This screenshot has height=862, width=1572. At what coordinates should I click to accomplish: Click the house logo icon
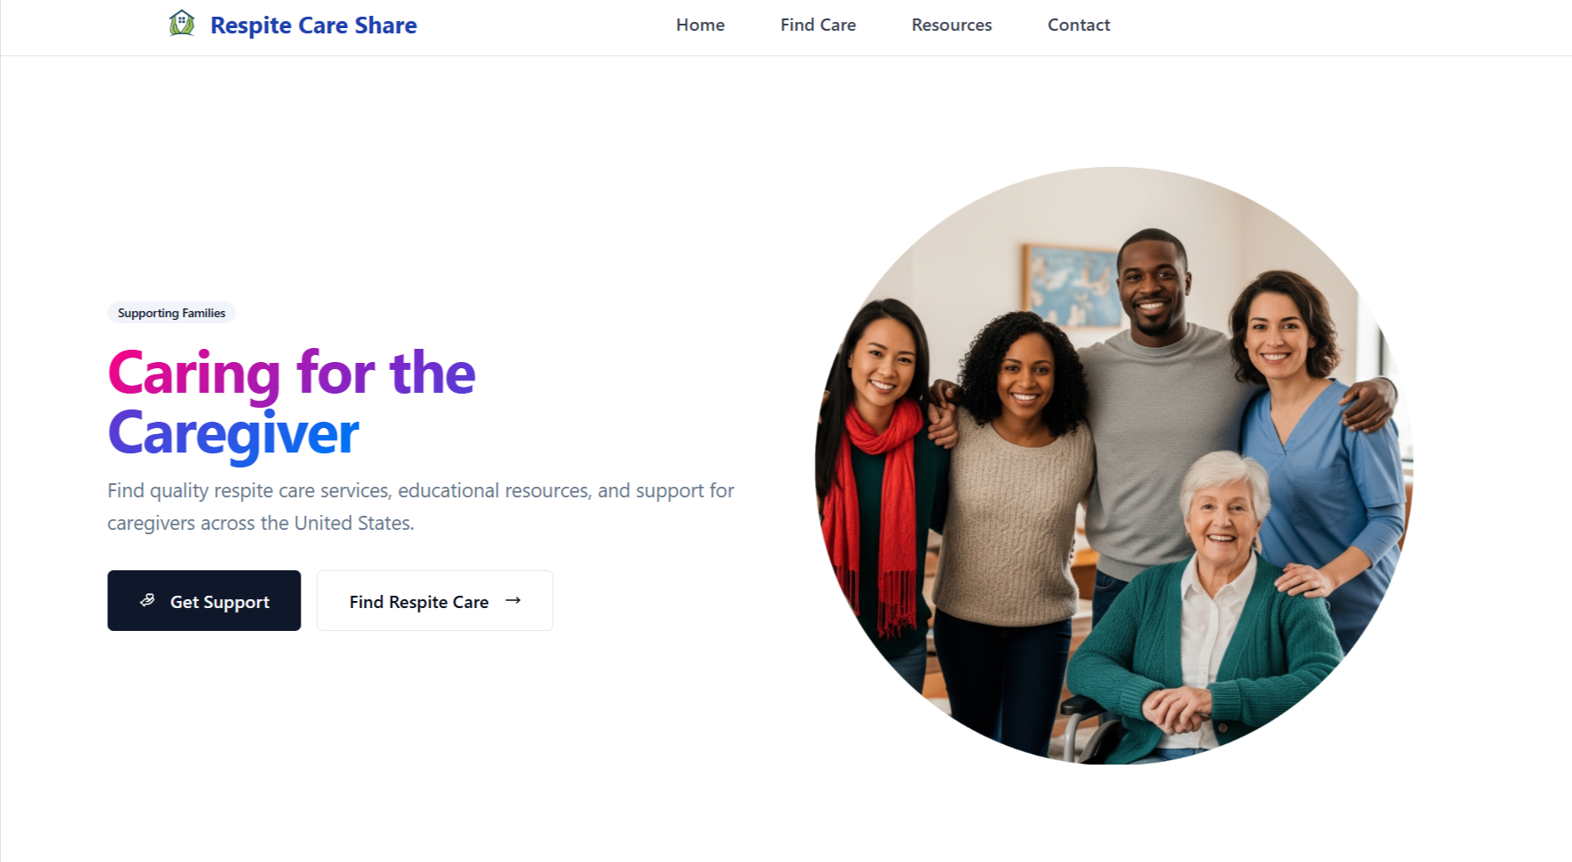[x=182, y=24]
